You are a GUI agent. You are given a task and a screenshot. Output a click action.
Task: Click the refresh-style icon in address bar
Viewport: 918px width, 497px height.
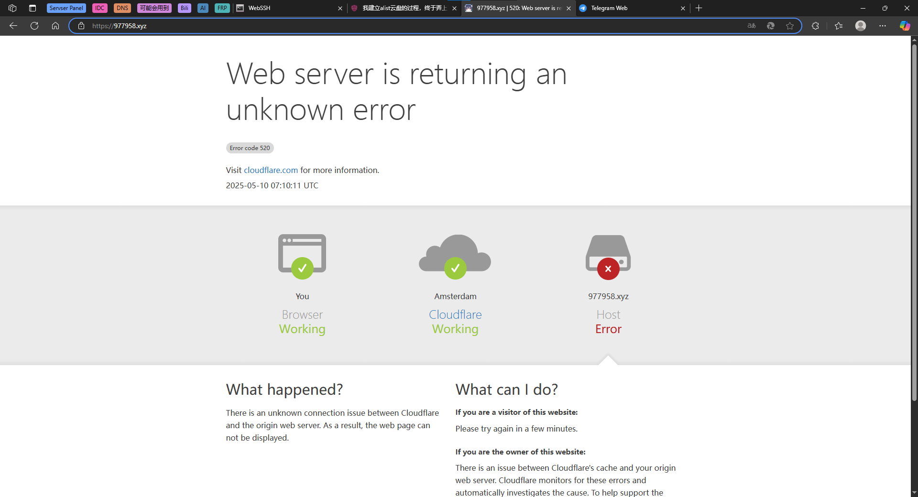pyautogui.click(x=771, y=26)
